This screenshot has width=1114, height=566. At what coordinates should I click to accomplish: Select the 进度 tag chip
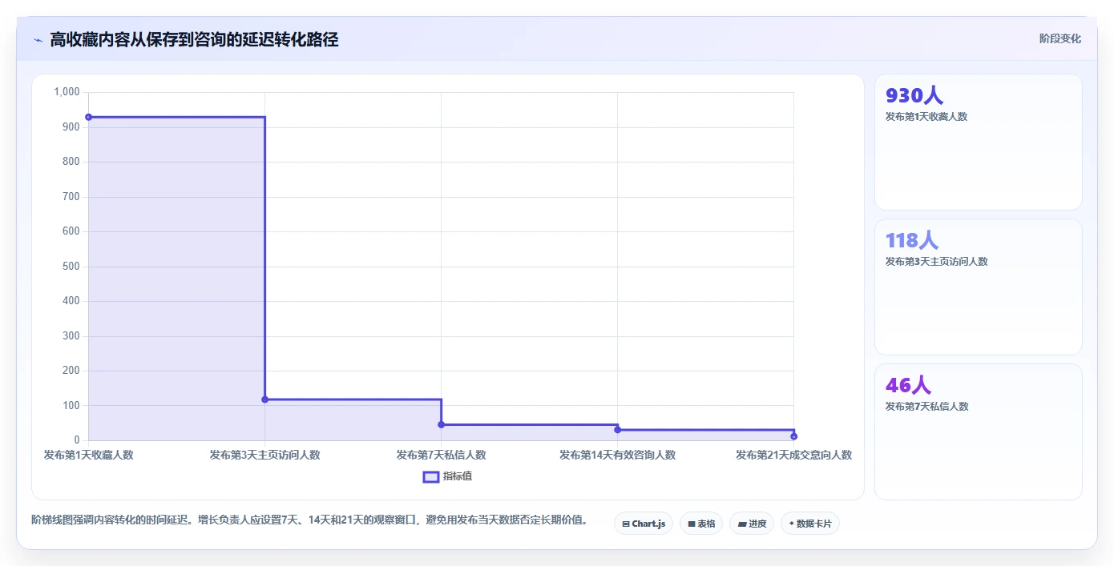[x=752, y=524]
